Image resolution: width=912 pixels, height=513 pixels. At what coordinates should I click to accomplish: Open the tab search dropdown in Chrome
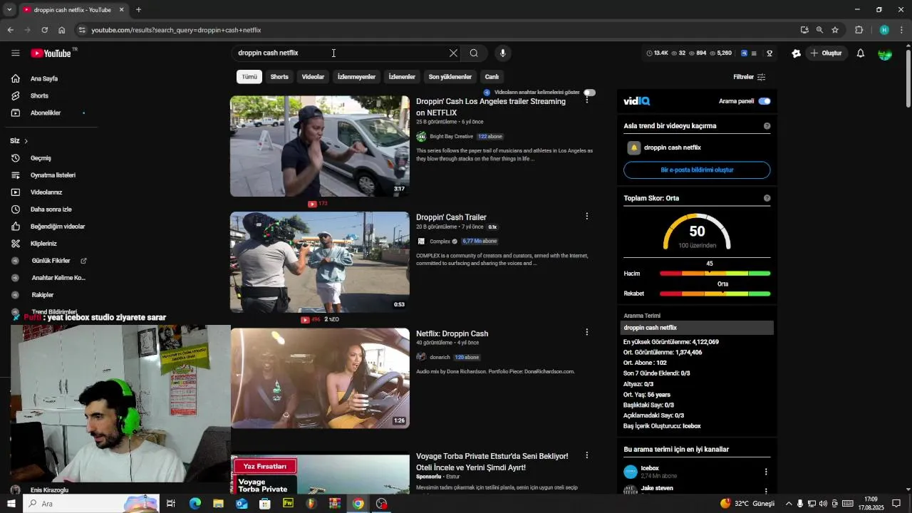9,10
